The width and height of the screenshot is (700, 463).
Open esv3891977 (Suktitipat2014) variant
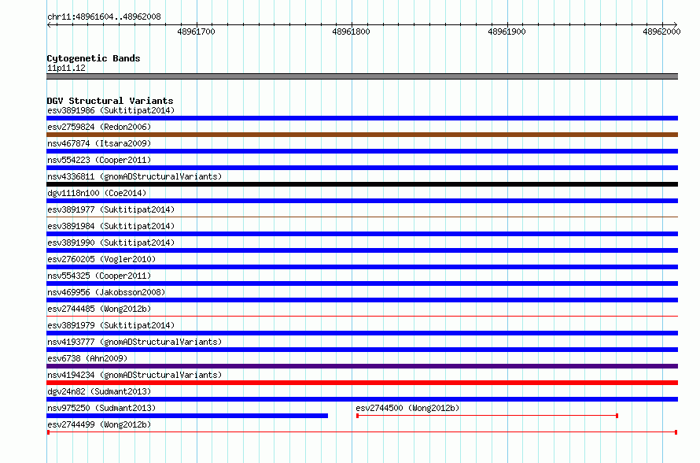tap(111, 209)
